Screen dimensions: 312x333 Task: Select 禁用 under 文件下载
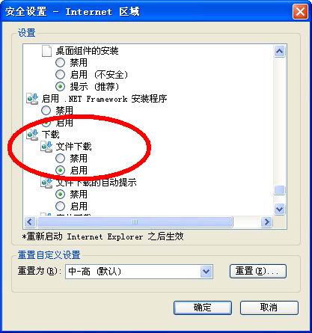(x=60, y=159)
